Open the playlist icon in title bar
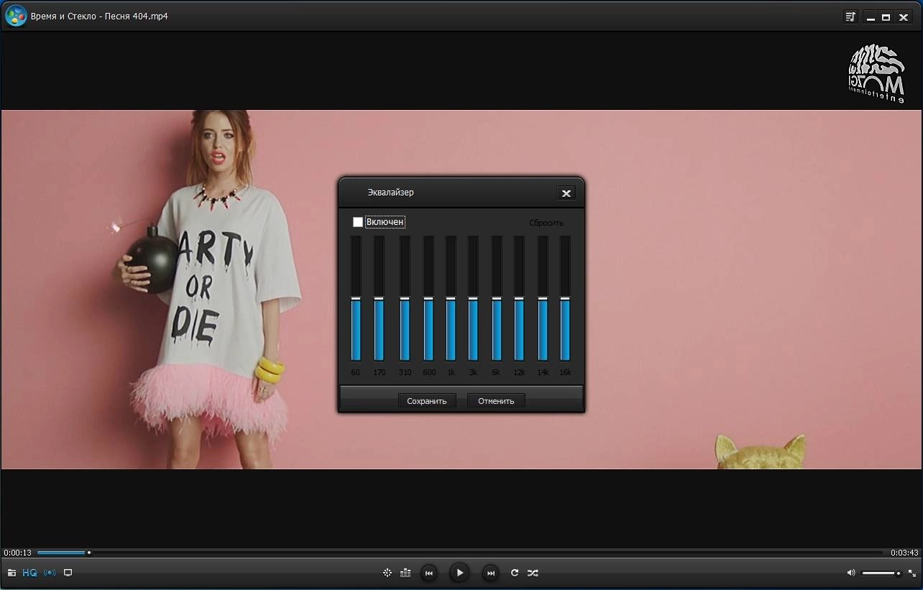 [850, 17]
